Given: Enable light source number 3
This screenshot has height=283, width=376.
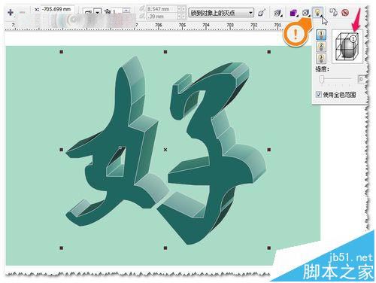Looking at the screenshot, I should (321, 58).
